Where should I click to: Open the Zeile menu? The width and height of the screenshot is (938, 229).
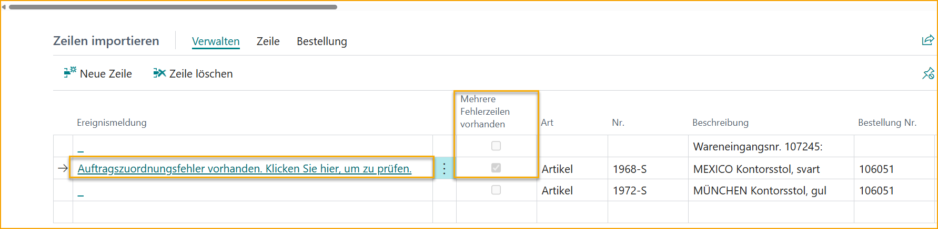coord(268,41)
